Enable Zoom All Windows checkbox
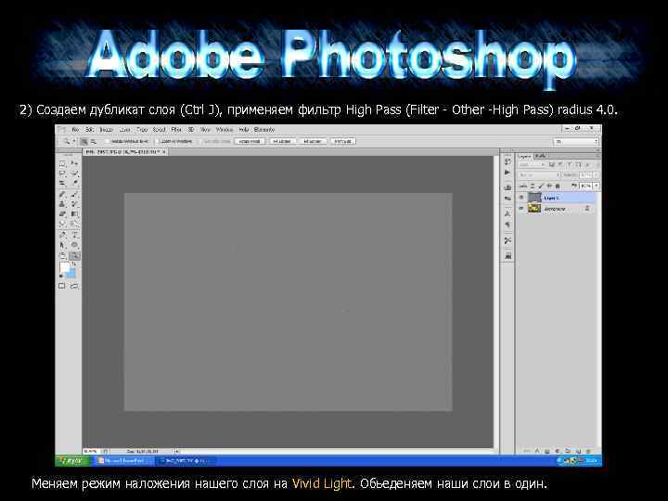 pyautogui.click(x=156, y=141)
